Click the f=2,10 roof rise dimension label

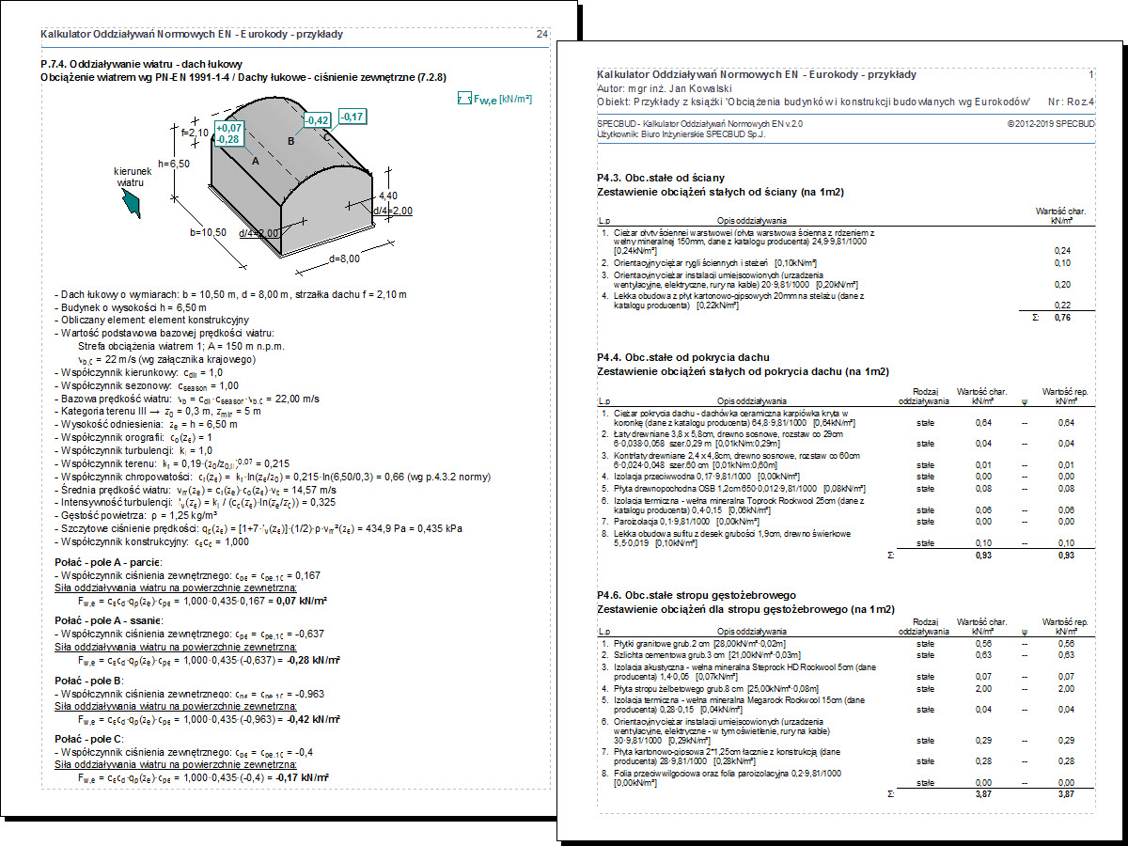click(194, 133)
